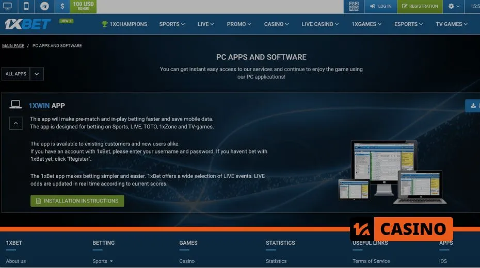Open 1XCHAMPIONS trophy menu item

(x=124, y=24)
